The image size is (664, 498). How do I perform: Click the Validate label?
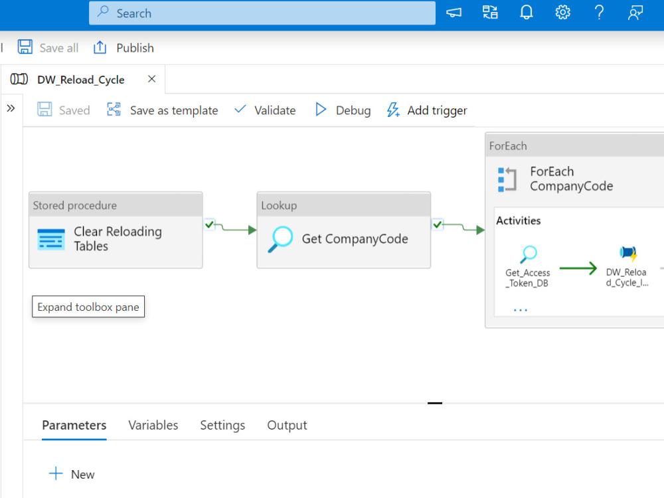(275, 110)
